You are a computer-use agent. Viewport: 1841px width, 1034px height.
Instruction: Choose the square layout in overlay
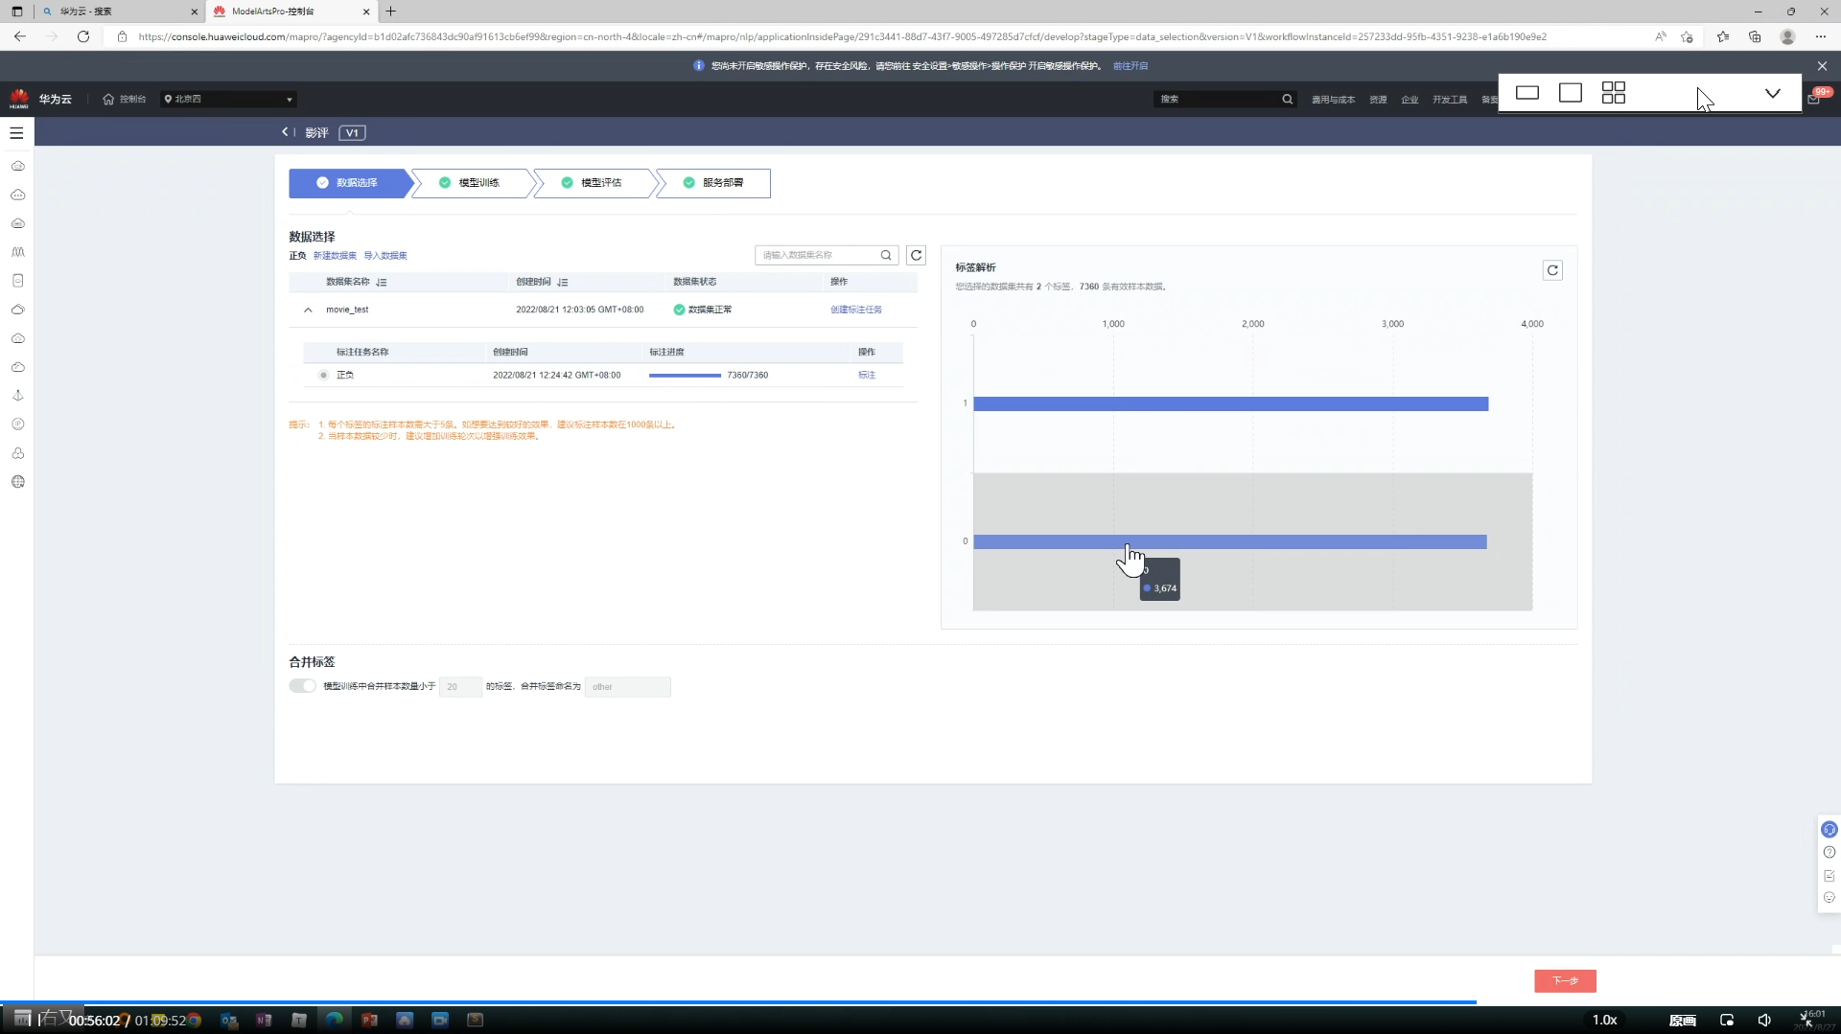click(1571, 93)
